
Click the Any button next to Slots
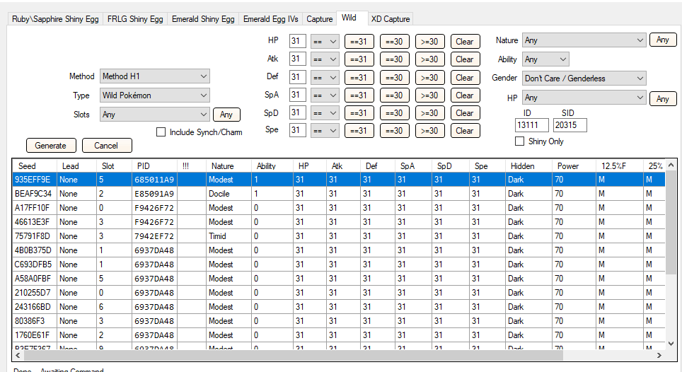tap(226, 115)
